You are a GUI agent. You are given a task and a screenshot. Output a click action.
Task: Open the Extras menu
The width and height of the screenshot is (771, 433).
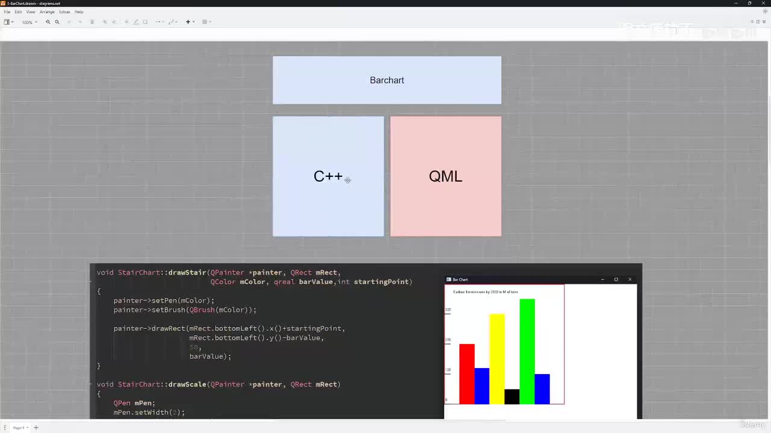pos(64,12)
